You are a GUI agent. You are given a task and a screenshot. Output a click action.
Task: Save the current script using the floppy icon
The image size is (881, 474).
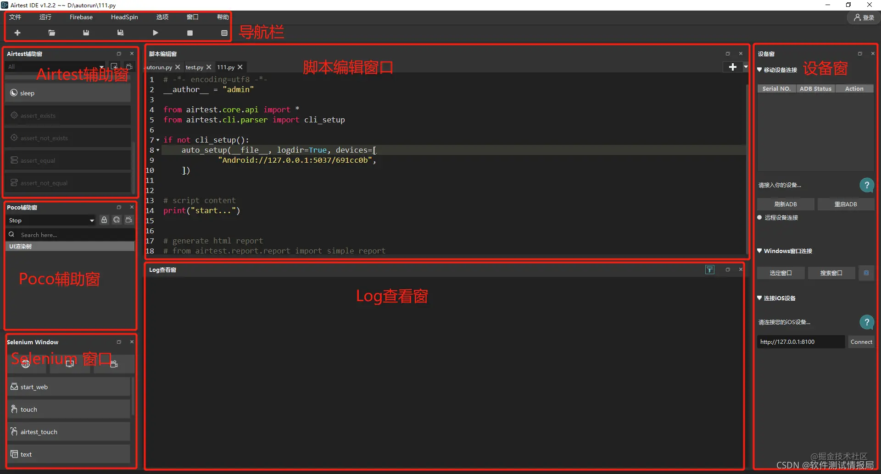click(x=86, y=33)
